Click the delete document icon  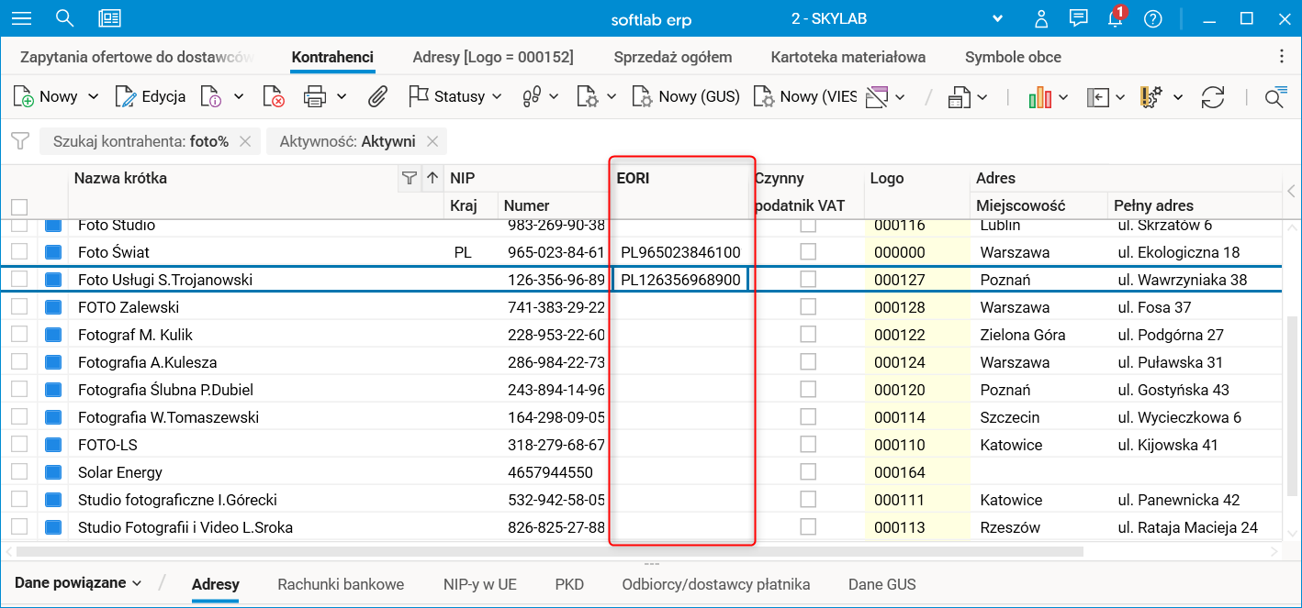point(273,96)
